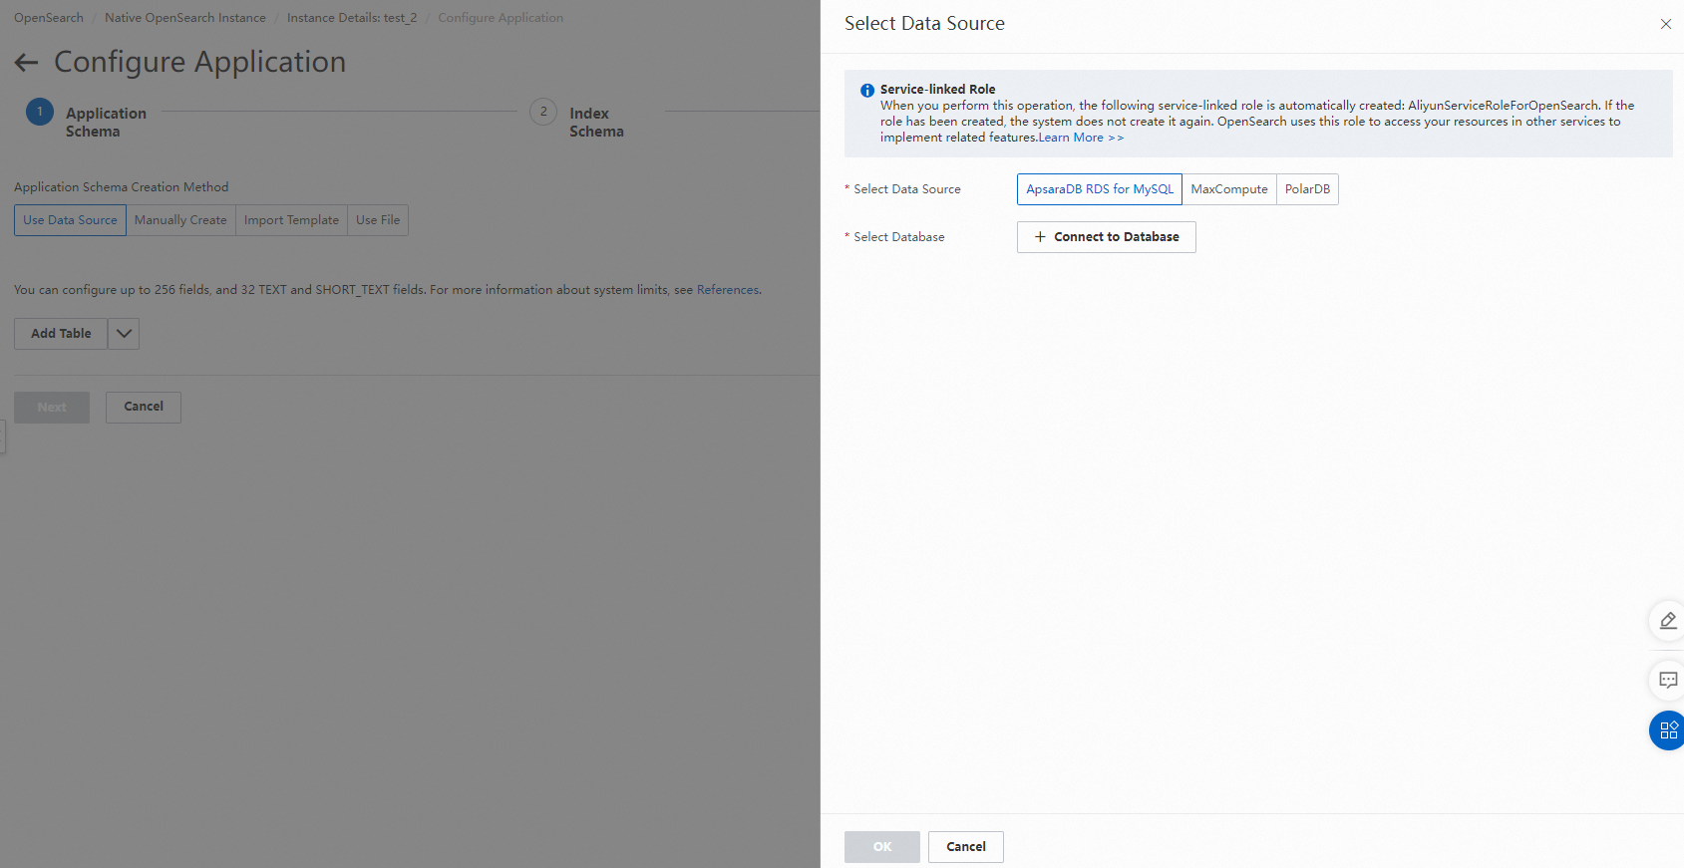Choose Use File creation method
Viewport: 1684px width, 868px height.
tap(378, 220)
